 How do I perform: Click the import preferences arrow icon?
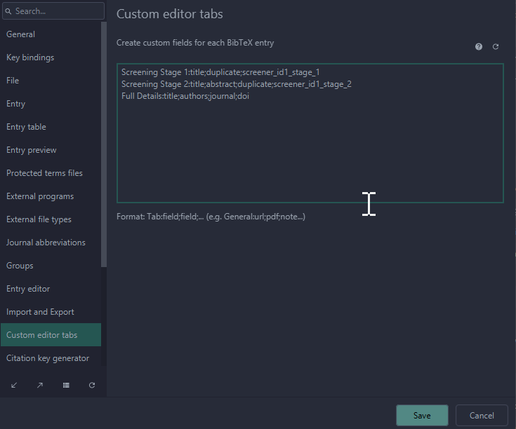click(x=14, y=385)
